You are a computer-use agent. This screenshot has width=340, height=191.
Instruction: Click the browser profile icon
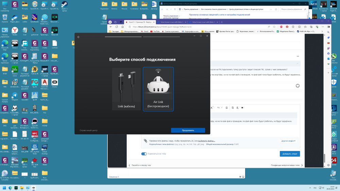pyautogui.click(x=110, y=22)
